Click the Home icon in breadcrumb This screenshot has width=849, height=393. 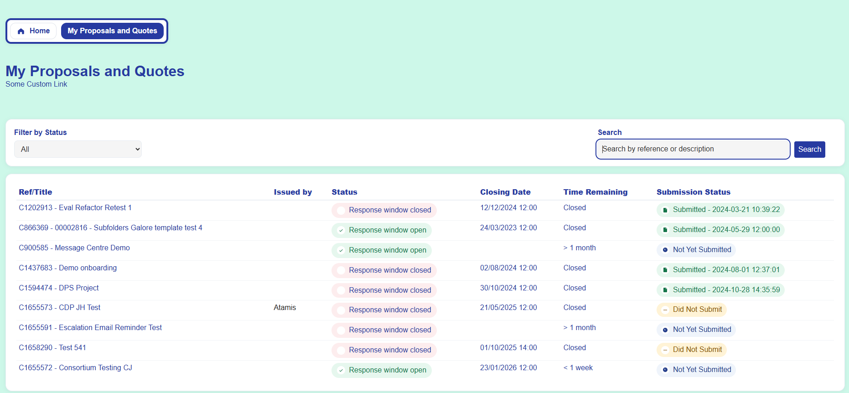point(21,31)
